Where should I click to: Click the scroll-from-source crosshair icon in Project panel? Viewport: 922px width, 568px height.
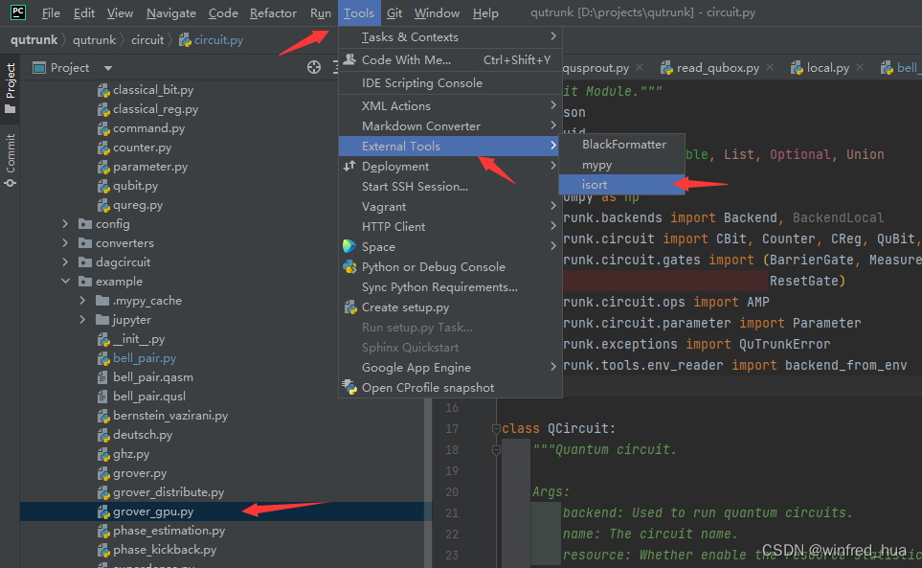coord(313,67)
